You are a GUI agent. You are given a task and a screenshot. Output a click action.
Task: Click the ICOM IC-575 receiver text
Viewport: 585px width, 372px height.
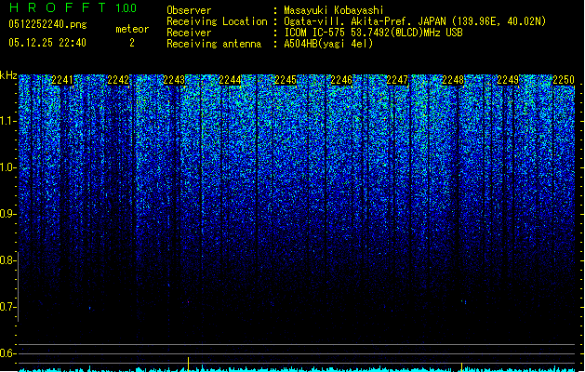tap(373, 33)
